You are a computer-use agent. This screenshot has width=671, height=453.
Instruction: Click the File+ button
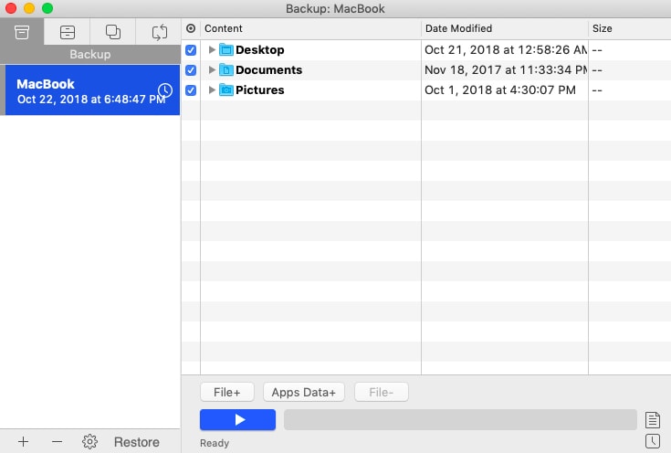(x=227, y=392)
